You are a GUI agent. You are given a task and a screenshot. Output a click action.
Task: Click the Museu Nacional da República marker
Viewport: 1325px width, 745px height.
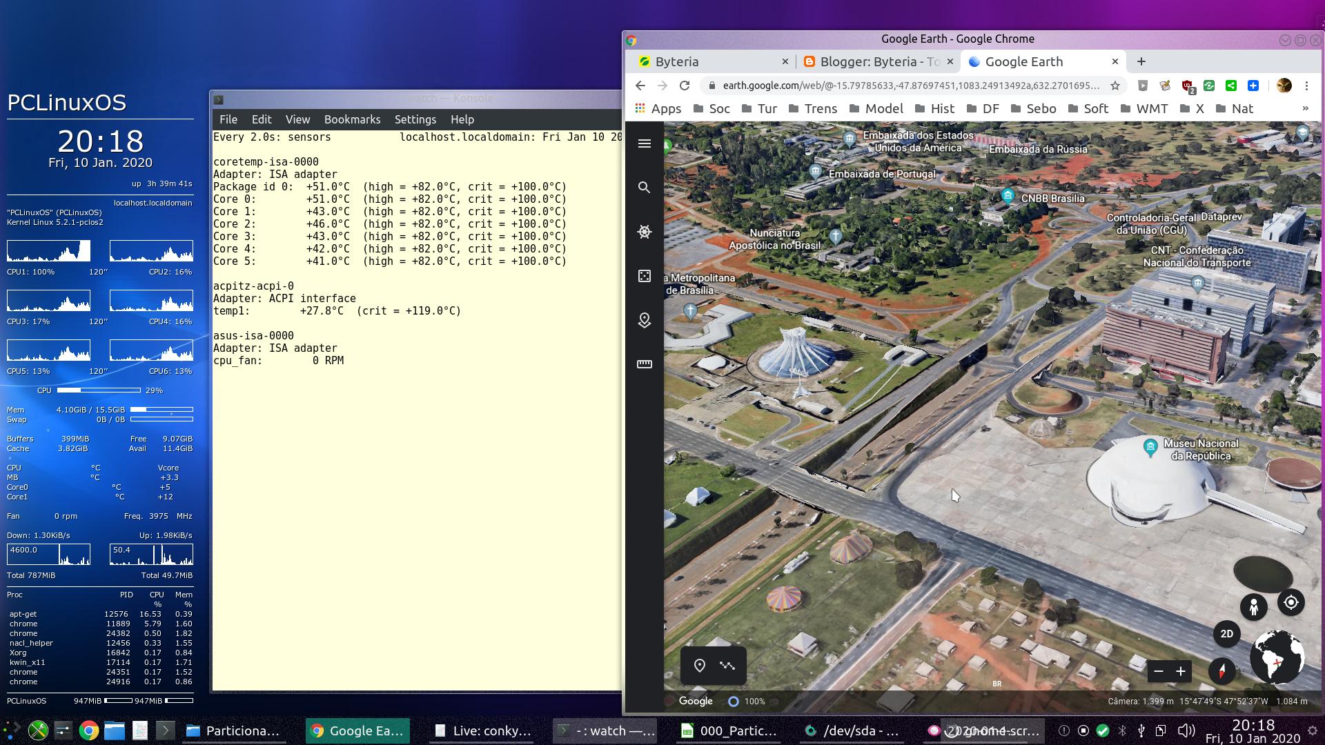pos(1150,448)
